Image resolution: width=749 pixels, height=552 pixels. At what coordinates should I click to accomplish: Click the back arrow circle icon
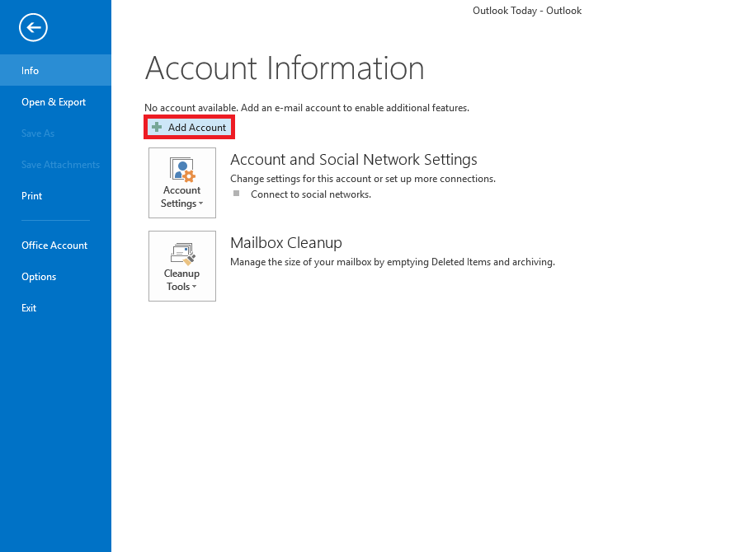coord(34,28)
